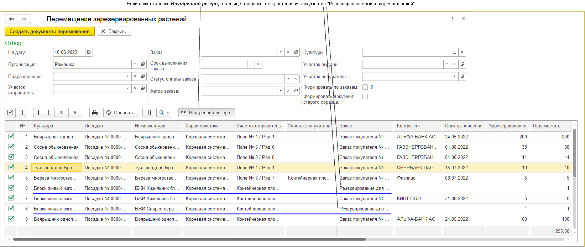Move row up arrow icon
Image resolution: width=585 pixels, height=247 pixels.
(x=38, y=112)
